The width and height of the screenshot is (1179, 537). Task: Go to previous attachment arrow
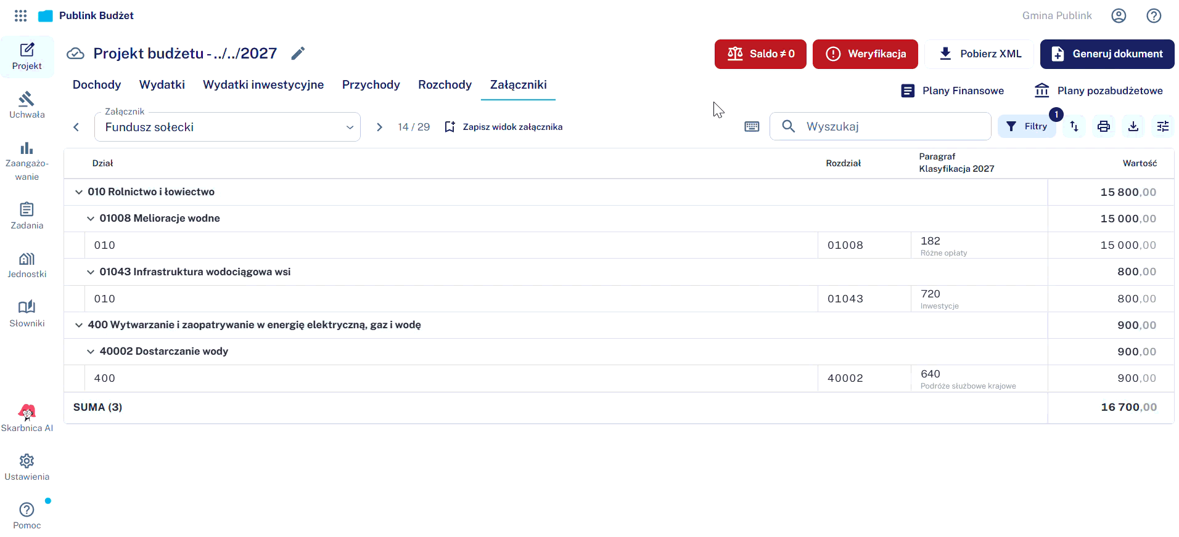[x=76, y=127]
